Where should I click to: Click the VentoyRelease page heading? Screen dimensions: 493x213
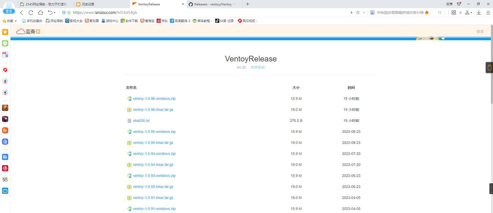tap(251, 59)
